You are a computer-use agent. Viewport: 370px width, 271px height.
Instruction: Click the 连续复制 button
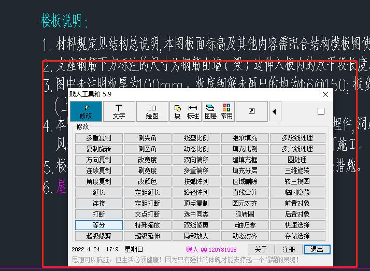pyautogui.click(x=99, y=170)
